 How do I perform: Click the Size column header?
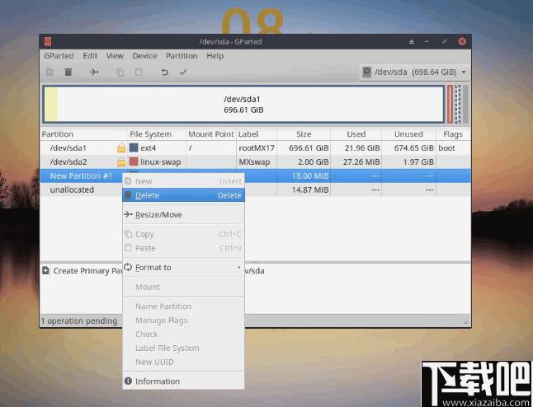[x=304, y=134]
